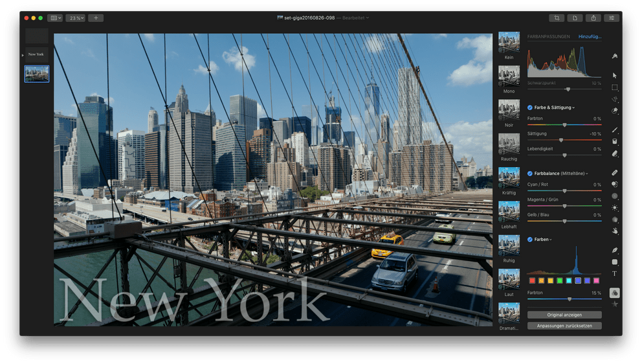Screen dimensions: 642x364
Task: Select the Repair bandage tool
Action: (x=615, y=172)
